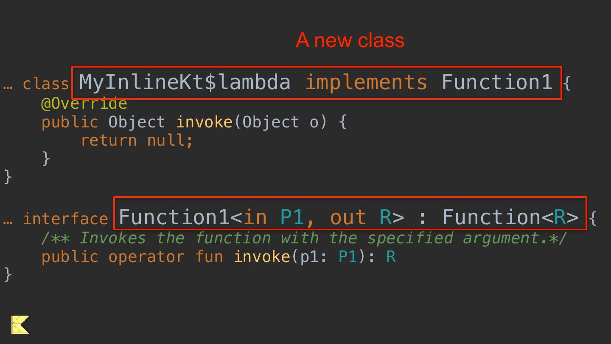Click the red "A new class" heading
611x344 pixels.
[350, 40]
